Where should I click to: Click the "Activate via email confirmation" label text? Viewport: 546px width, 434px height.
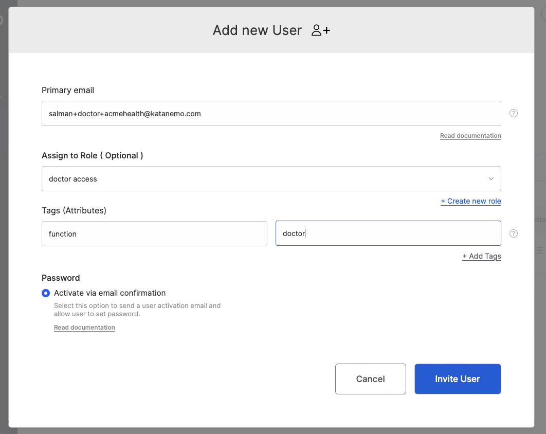point(110,293)
